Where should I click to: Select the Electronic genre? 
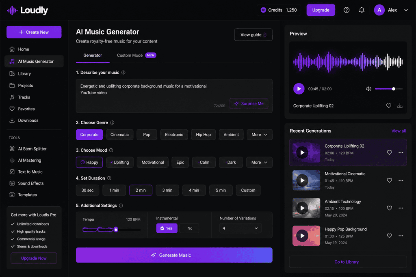pos(174,135)
